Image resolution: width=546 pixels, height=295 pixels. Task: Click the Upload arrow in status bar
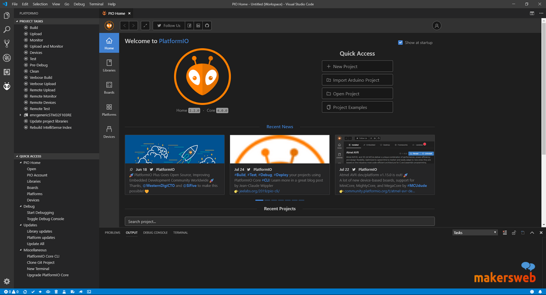pos(40,292)
